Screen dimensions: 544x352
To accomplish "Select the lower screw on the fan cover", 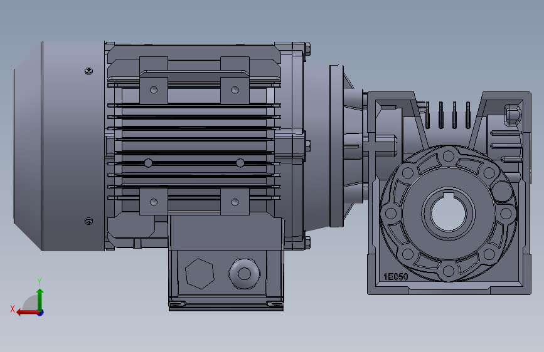I will click(x=89, y=221).
